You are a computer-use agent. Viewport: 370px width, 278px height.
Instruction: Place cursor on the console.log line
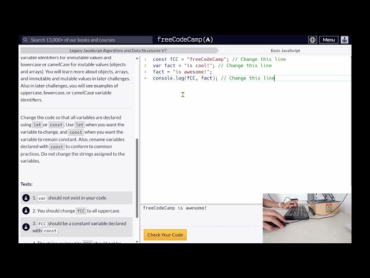pos(213,78)
